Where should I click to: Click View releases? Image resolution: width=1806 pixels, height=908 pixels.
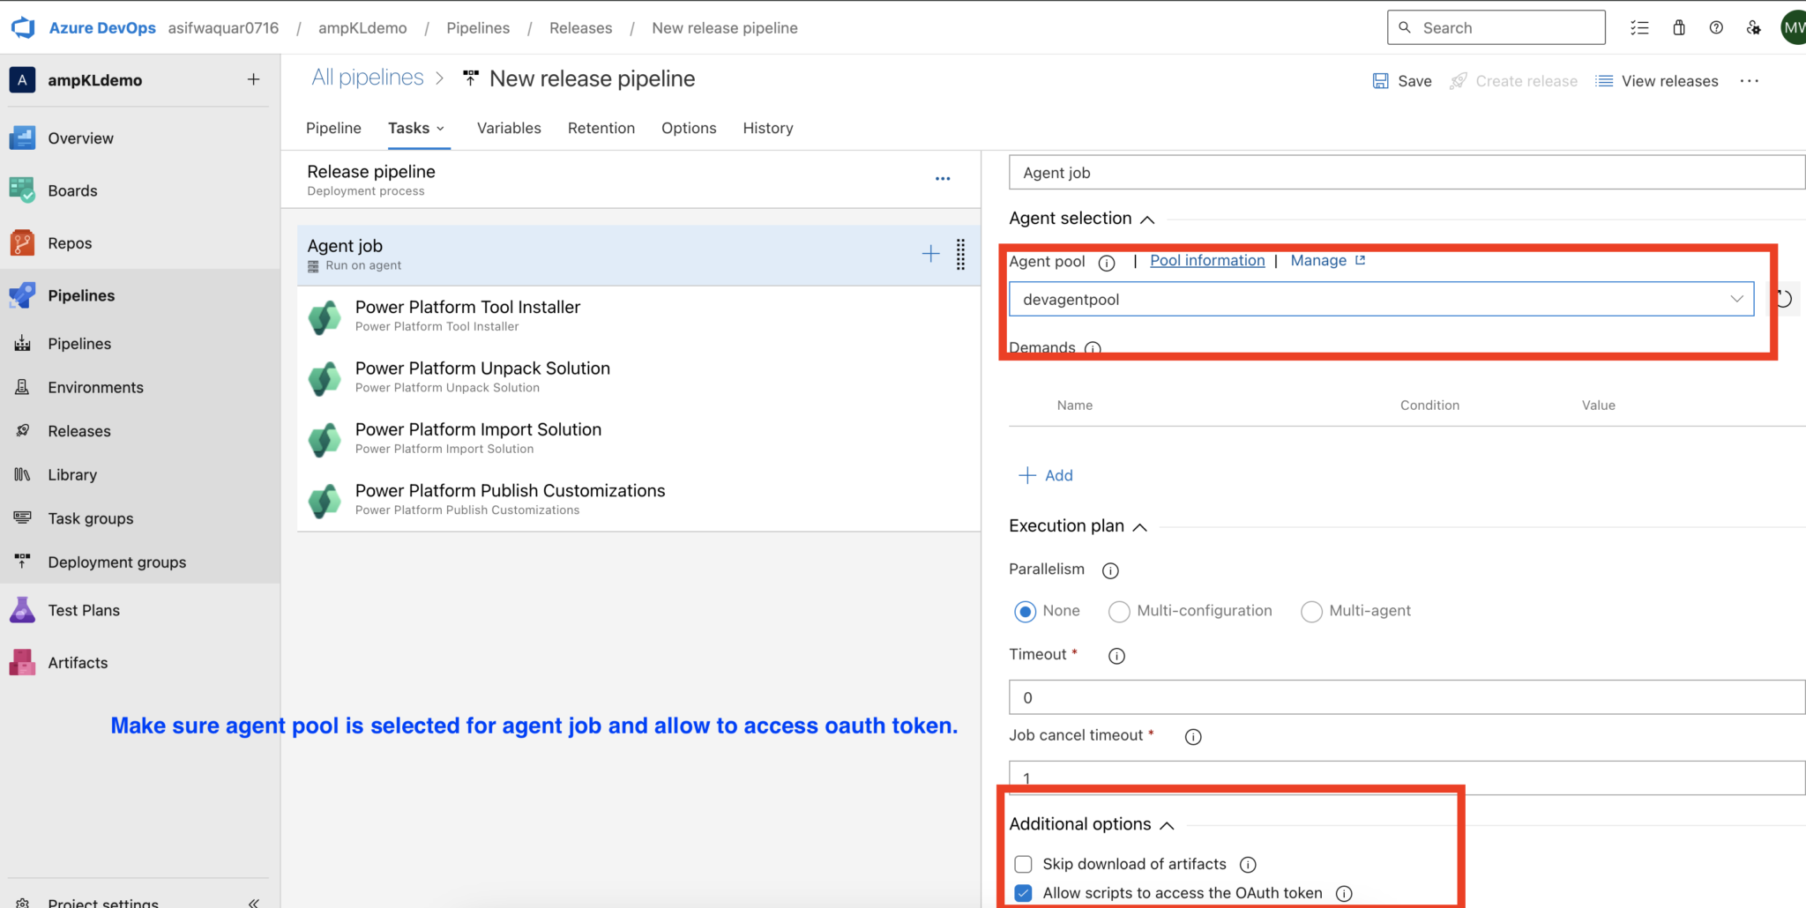tap(1657, 81)
